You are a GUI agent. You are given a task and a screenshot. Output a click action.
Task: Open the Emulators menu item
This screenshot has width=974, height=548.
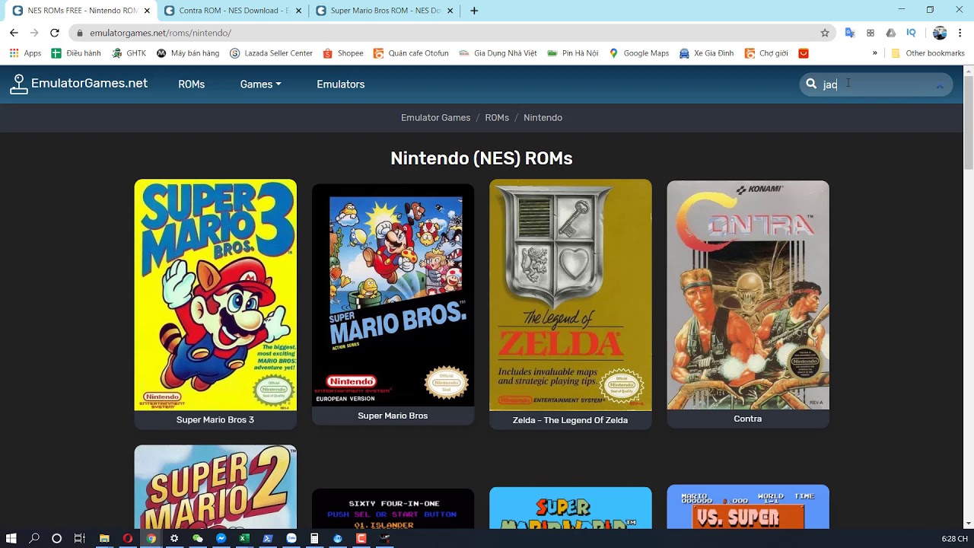(340, 84)
